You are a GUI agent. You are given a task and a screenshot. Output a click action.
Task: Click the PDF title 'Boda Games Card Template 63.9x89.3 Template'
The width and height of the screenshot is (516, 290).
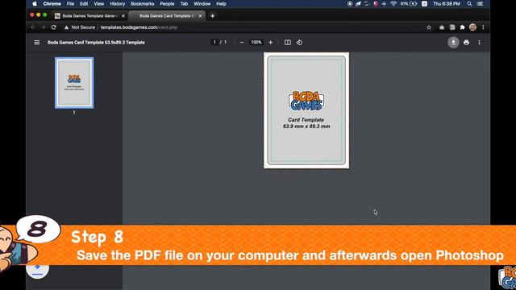pos(96,43)
